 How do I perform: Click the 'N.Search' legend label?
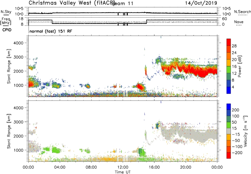pos(243,12)
